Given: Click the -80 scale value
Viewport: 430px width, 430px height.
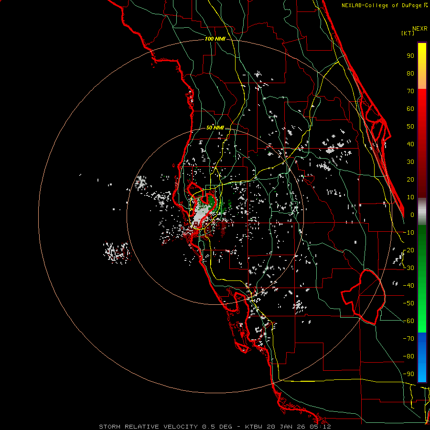Looking at the screenshot, I should [x=408, y=356].
